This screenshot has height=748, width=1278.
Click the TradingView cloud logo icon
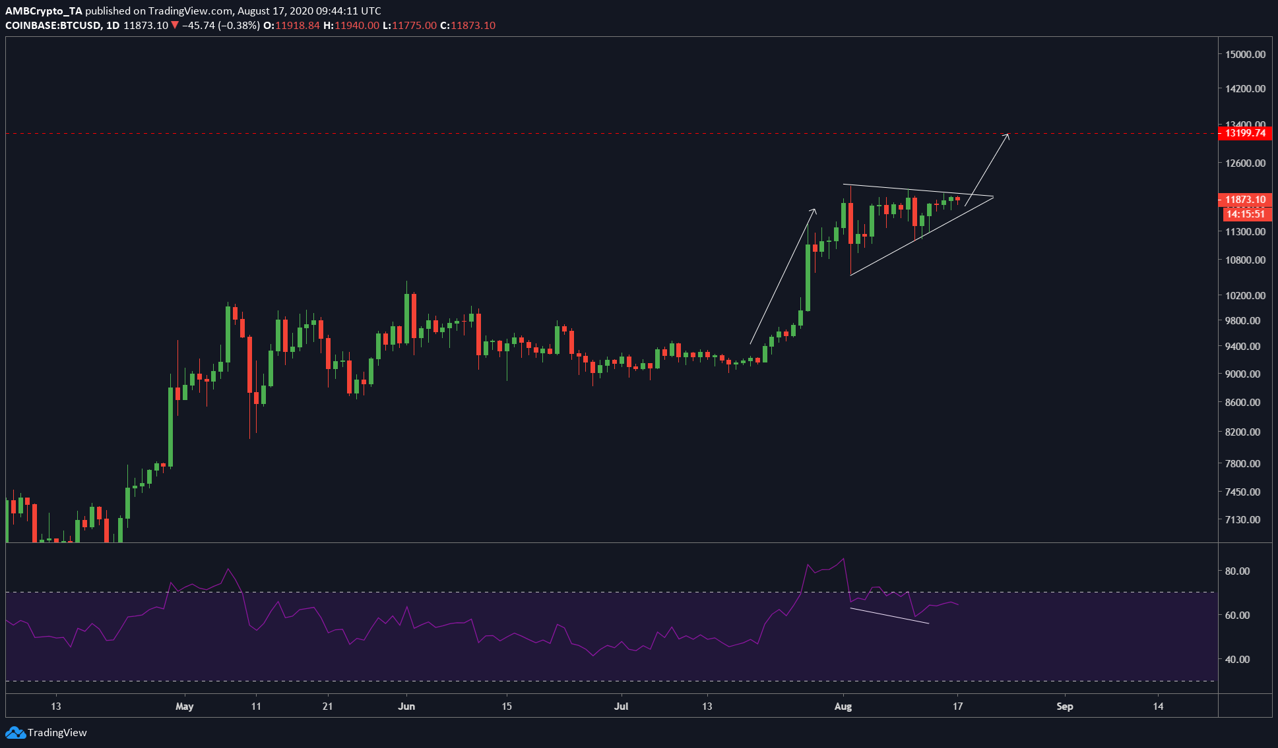[15, 733]
